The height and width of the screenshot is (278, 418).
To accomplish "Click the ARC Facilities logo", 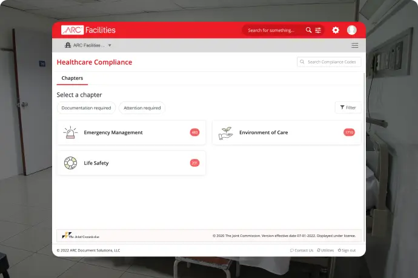I will tap(88, 30).
